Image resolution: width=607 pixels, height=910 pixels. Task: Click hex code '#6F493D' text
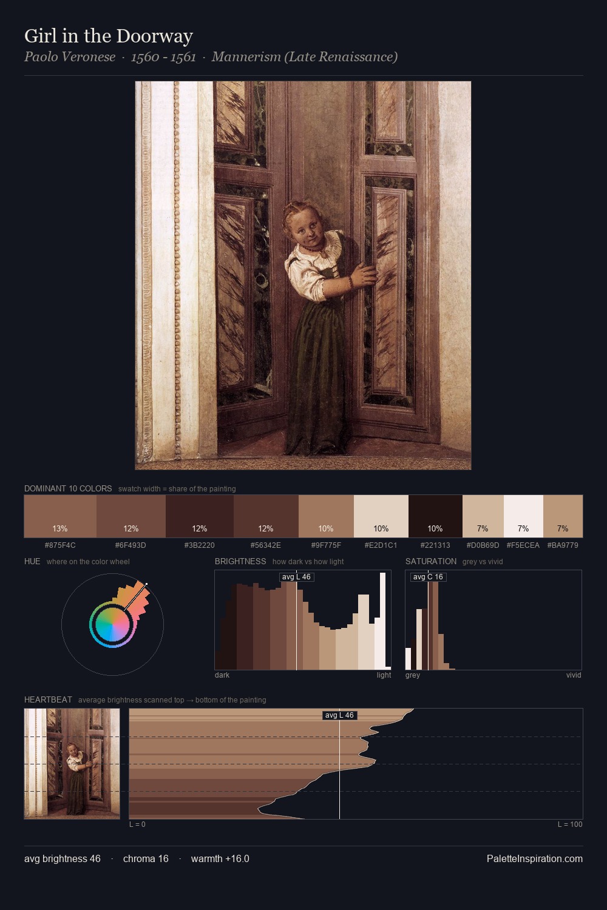pyautogui.click(x=131, y=545)
